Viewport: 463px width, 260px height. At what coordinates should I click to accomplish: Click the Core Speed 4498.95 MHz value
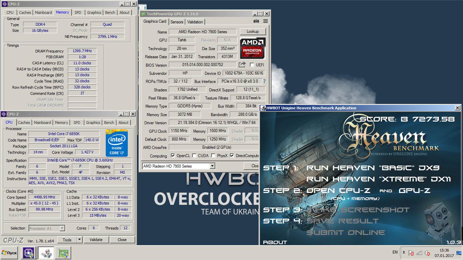click(44, 197)
